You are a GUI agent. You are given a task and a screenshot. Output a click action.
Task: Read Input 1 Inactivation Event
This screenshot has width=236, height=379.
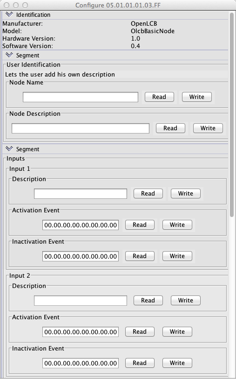[140, 256]
